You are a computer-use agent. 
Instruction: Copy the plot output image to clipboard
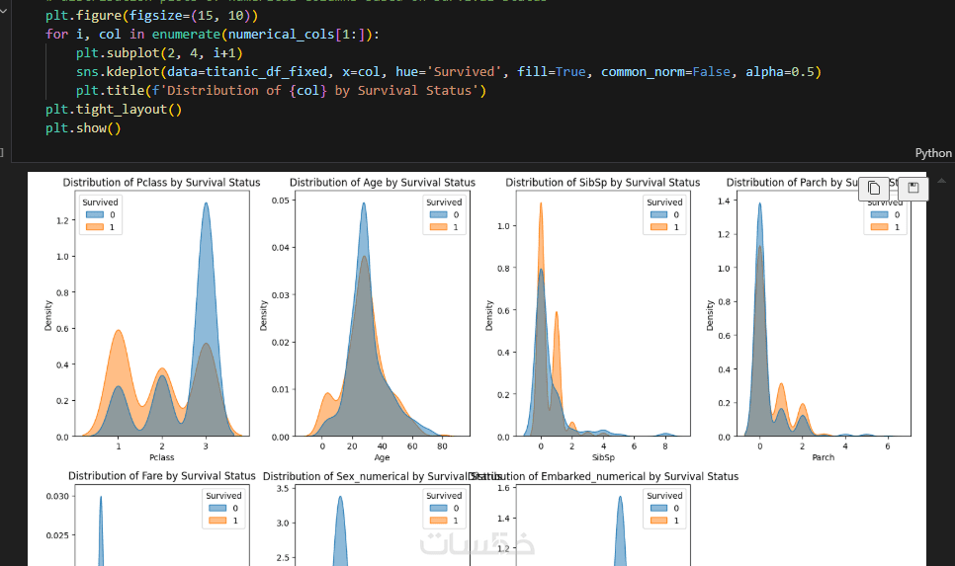(x=873, y=188)
